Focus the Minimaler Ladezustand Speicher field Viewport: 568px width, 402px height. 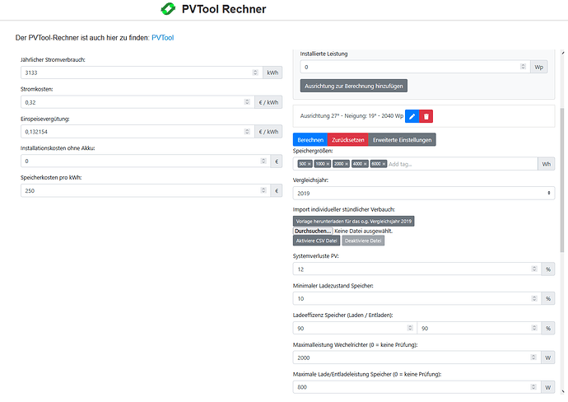[417, 299]
